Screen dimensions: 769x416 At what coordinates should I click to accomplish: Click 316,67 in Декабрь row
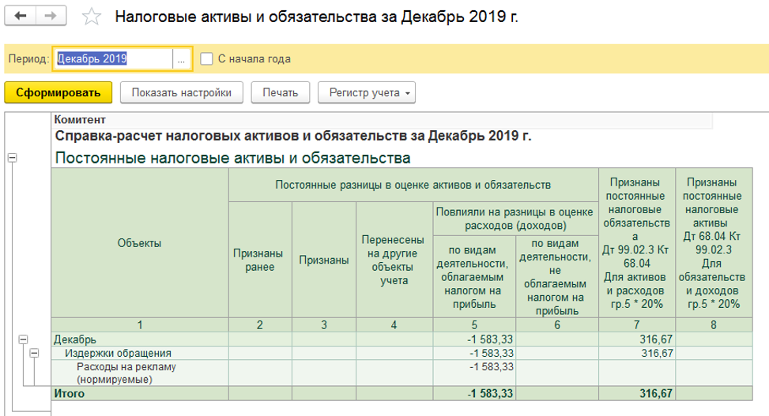637,339
